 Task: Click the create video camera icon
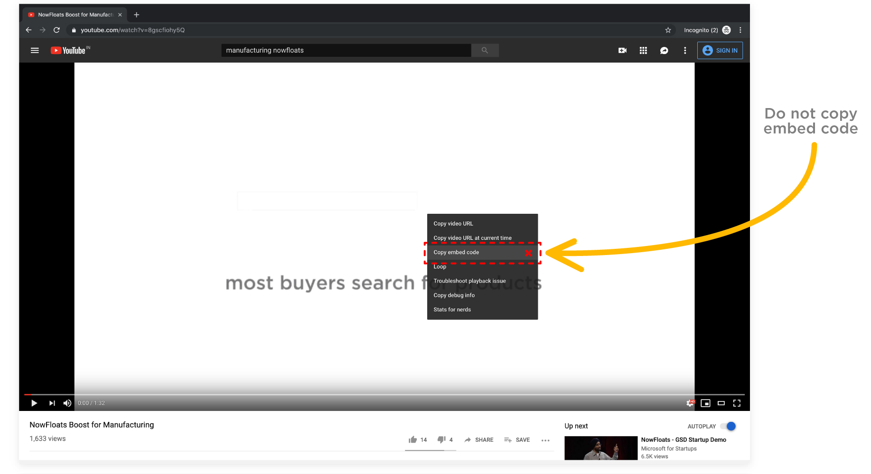pyautogui.click(x=623, y=50)
